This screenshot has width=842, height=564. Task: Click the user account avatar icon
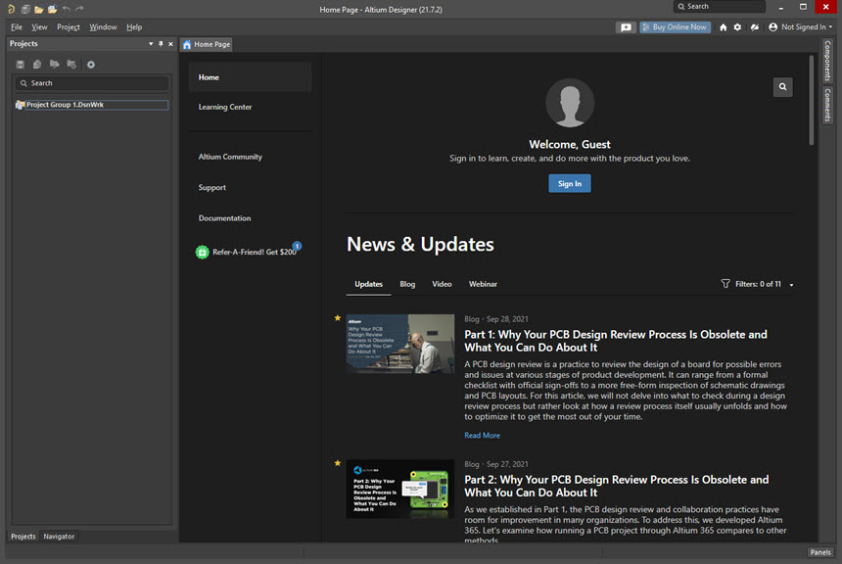[772, 26]
